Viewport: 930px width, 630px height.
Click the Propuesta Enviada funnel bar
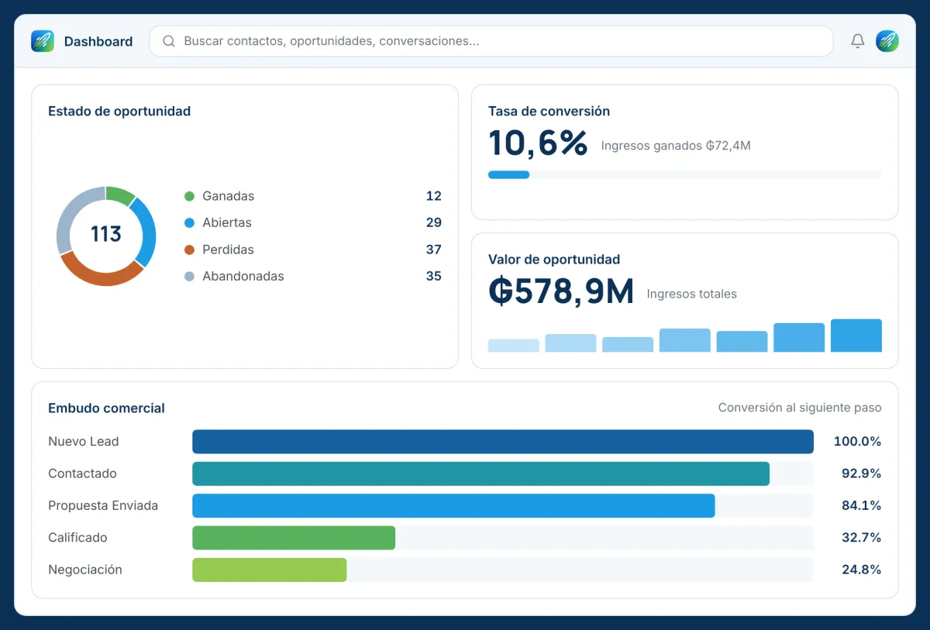click(453, 506)
